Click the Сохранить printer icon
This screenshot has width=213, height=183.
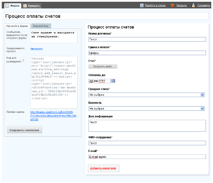[193, 6]
